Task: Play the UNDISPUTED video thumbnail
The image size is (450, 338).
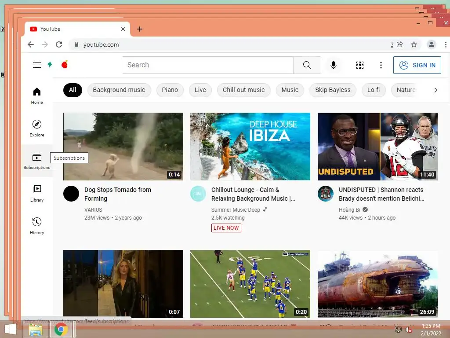Action: [377, 146]
